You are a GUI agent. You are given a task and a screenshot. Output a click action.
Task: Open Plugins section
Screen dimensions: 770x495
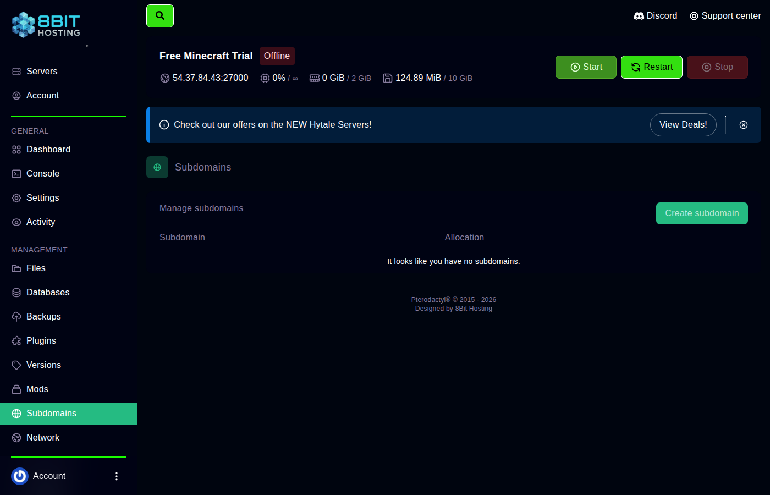69,341
